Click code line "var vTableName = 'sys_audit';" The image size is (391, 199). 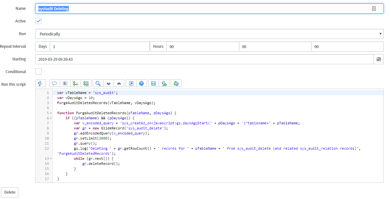(87, 93)
